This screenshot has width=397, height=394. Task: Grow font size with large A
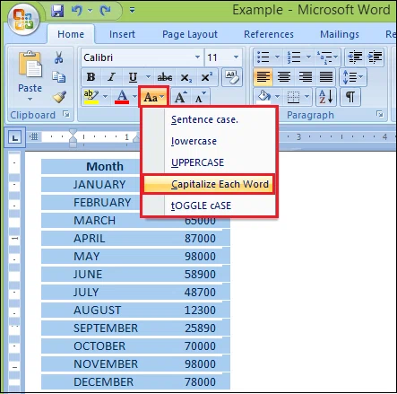[180, 97]
